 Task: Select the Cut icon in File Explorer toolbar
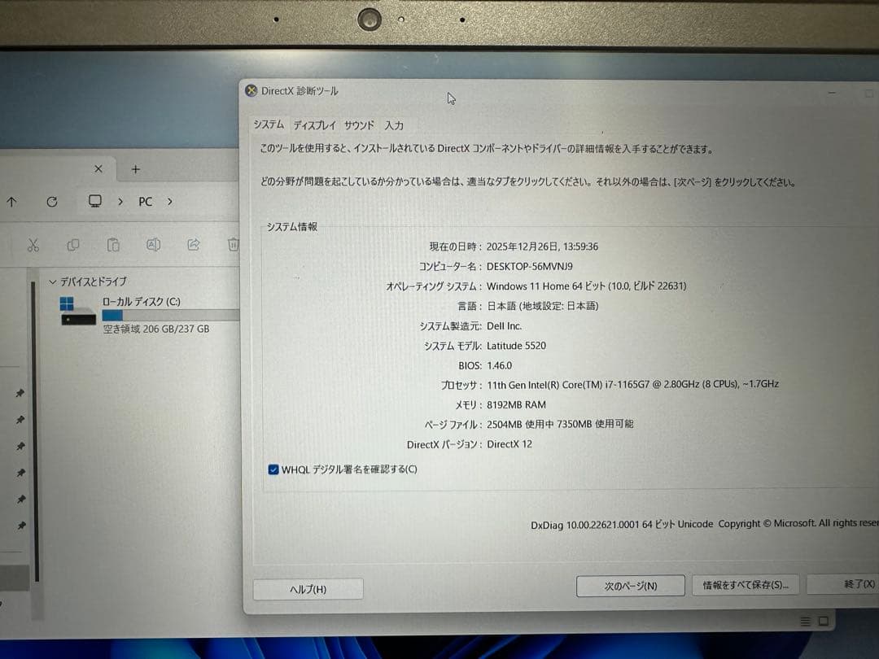click(x=33, y=244)
